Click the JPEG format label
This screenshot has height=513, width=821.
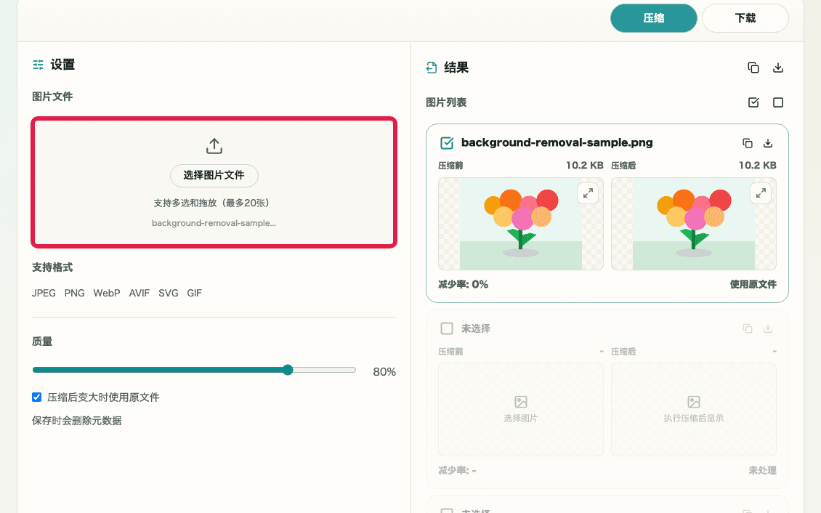pos(44,293)
